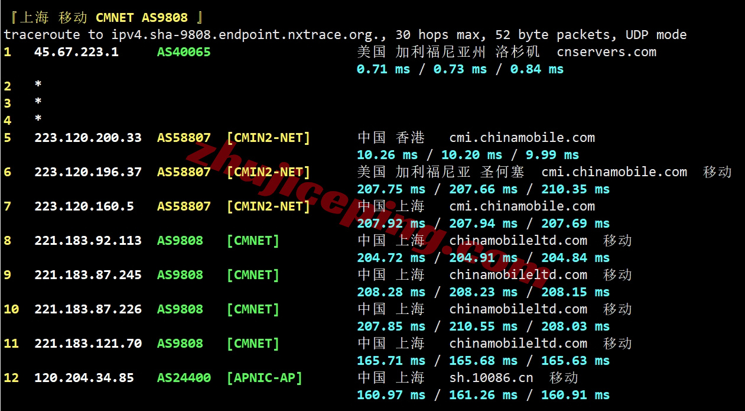Viewport: 745px width, 411px height.
Task: Select [CMIN2-NET] label on hop 7
Action: pyautogui.click(x=268, y=206)
